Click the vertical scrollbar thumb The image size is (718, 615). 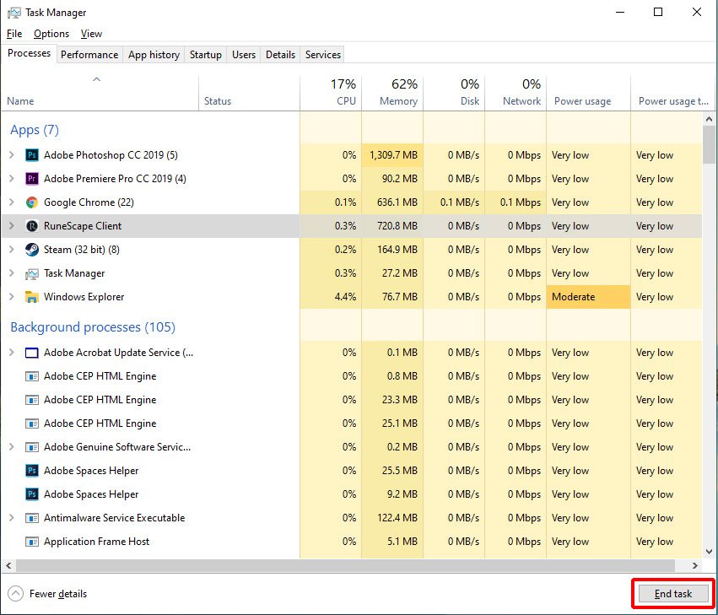click(x=709, y=144)
